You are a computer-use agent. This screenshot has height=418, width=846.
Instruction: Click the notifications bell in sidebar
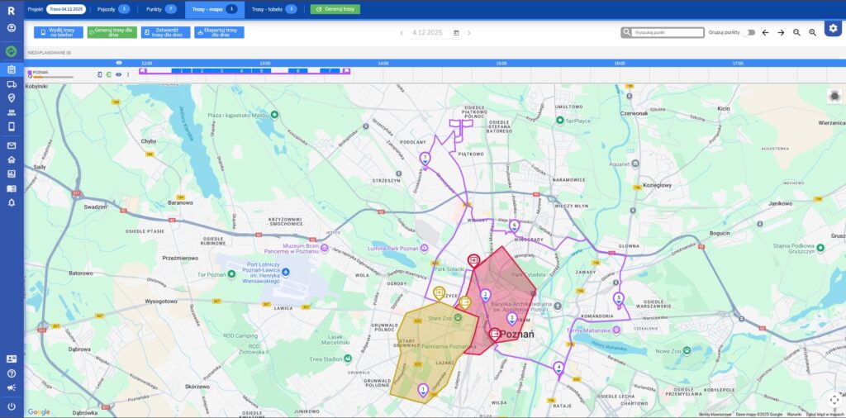click(12, 202)
